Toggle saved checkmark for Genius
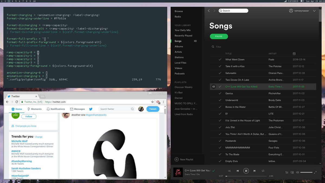Viewport: 325px width, 183px height. (x=220, y=94)
